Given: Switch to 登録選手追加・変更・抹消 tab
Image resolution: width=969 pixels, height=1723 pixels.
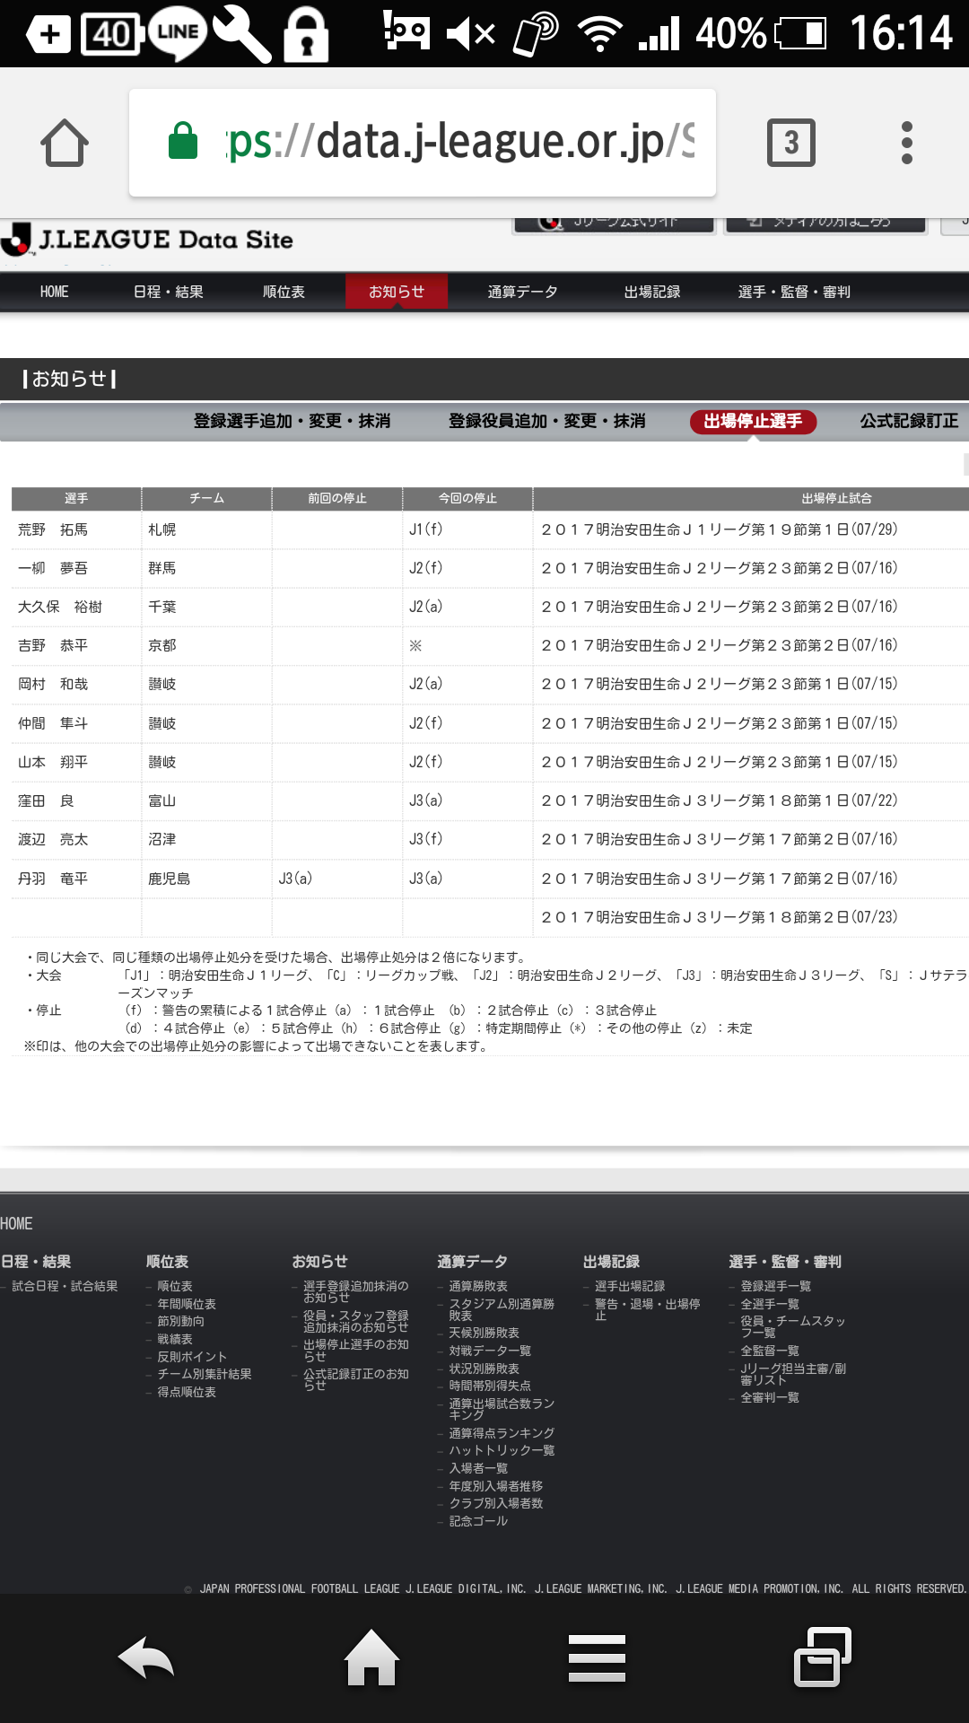Looking at the screenshot, I should pyautogui.click(x=292, y=421).
